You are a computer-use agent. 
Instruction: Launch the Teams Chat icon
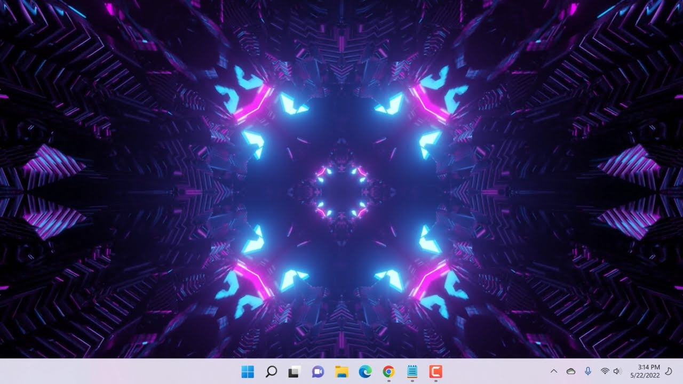tap(318, 371)
